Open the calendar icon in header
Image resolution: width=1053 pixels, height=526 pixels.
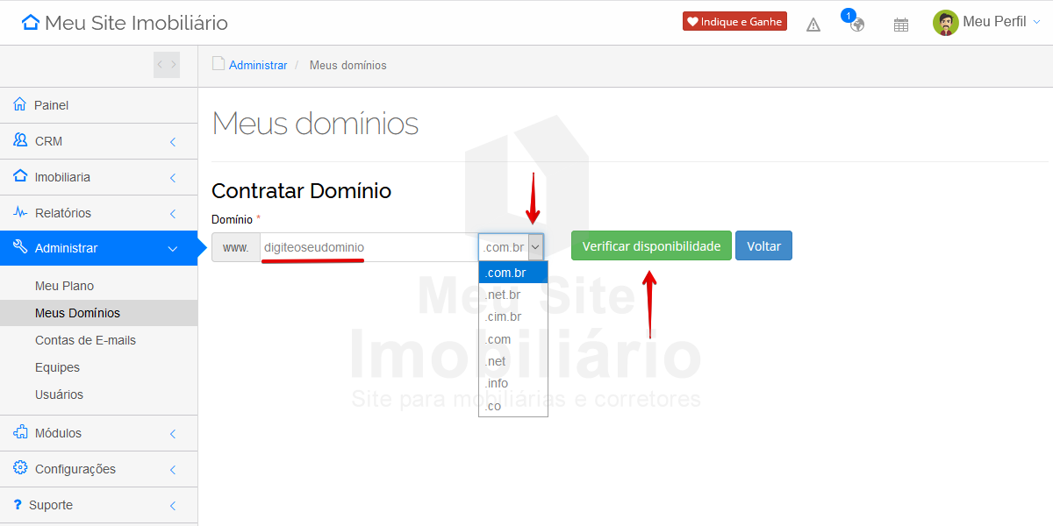[x=900, y=24]
